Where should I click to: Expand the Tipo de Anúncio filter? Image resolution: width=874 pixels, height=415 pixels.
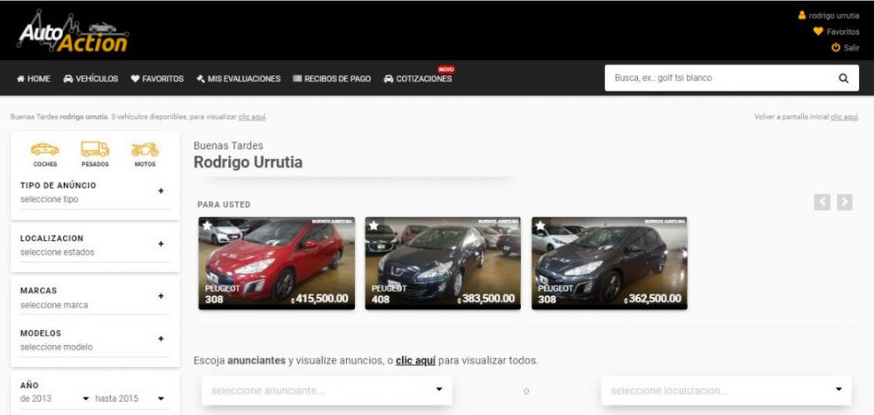[161, 191]
